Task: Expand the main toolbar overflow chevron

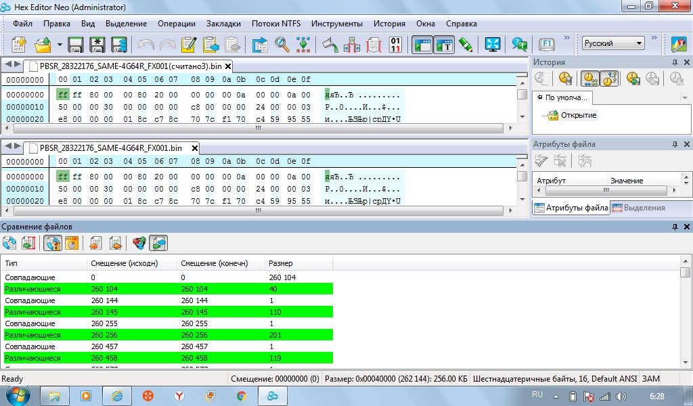Action: coord(567,38)
